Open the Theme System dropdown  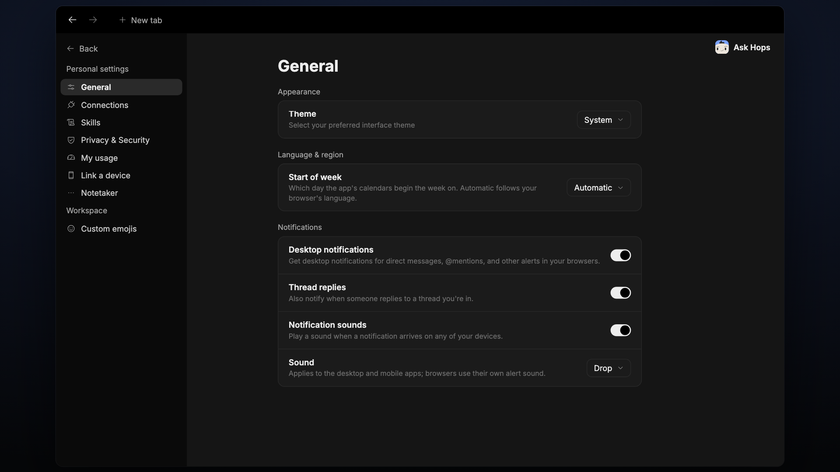point(604,120)
